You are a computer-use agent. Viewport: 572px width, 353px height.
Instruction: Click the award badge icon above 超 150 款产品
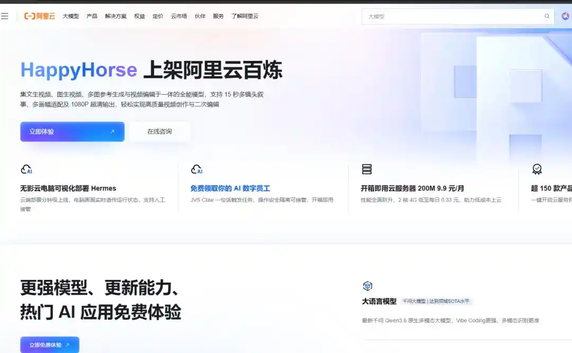[x=537, y=169]
